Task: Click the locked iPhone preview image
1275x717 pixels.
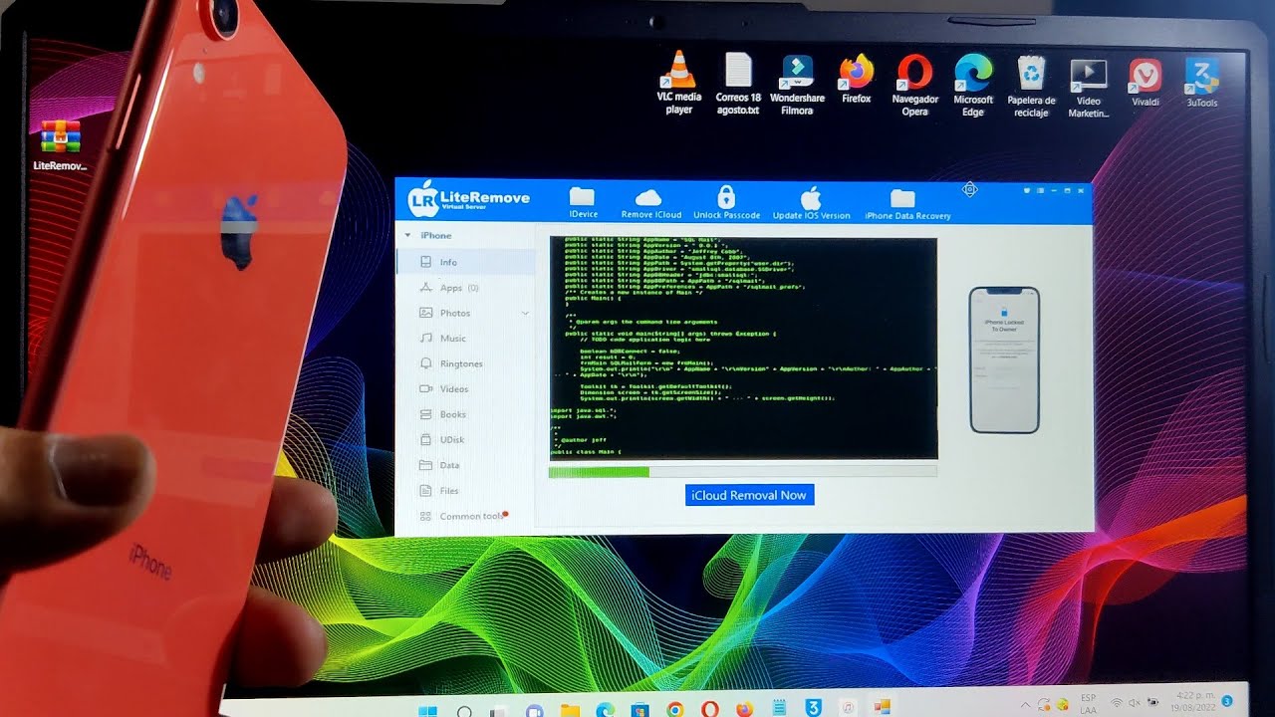Action: coord(1004,359)
